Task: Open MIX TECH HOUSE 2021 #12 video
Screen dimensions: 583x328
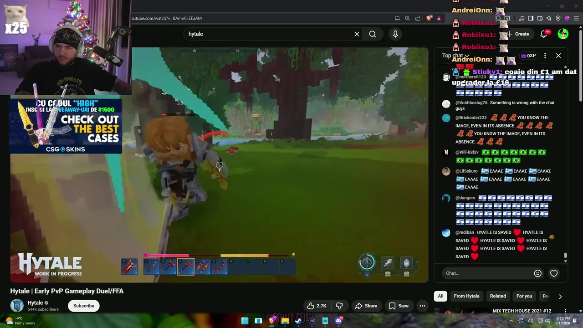Action: tap(522, 311)
